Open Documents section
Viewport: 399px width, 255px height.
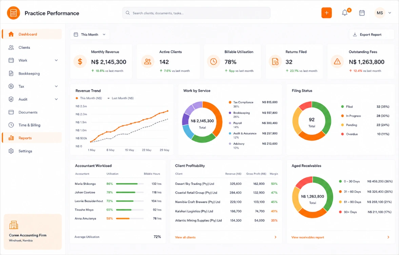coord(32,112)
